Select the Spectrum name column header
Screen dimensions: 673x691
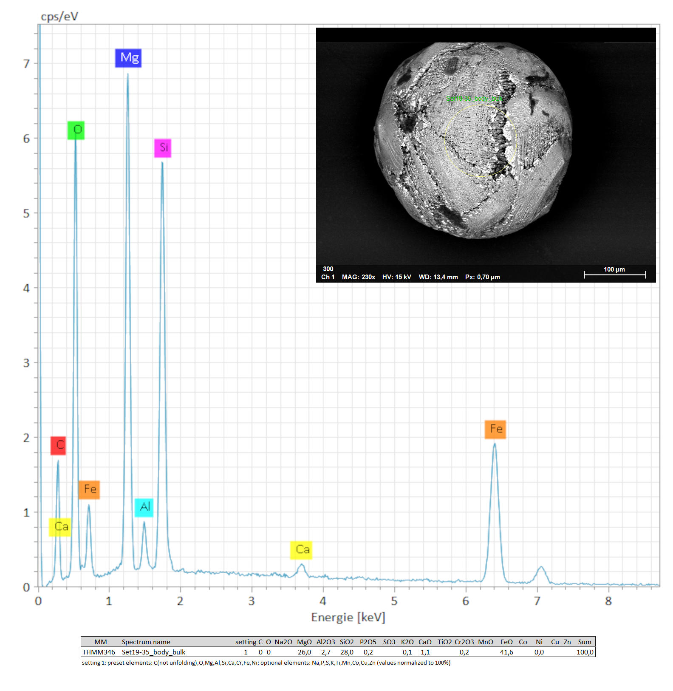146,642
